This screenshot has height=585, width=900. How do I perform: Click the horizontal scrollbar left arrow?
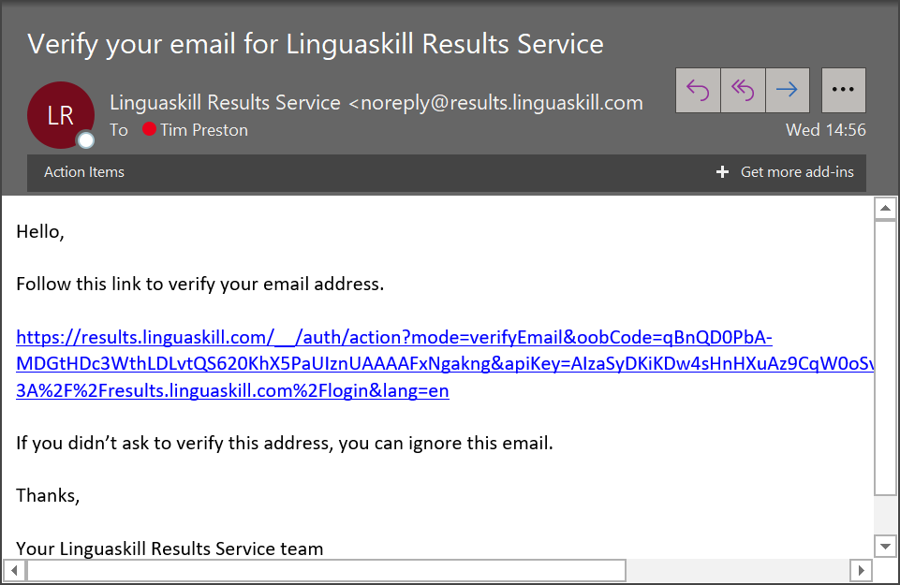pyautogui.click(x=14, y=571)
